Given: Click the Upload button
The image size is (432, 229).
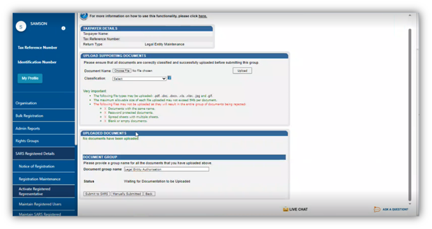Looking at the screenshot, I should (242, 71).
